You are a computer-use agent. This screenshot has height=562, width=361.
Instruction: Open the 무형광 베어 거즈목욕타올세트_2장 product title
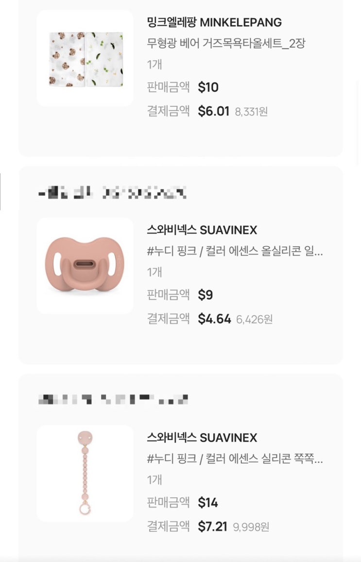[226, 43]
